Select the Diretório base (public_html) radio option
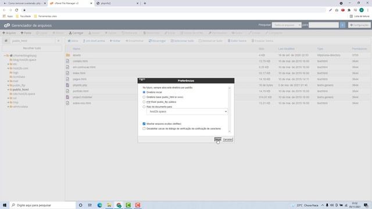The image size is (372, 209). click(x=144, y=97)
